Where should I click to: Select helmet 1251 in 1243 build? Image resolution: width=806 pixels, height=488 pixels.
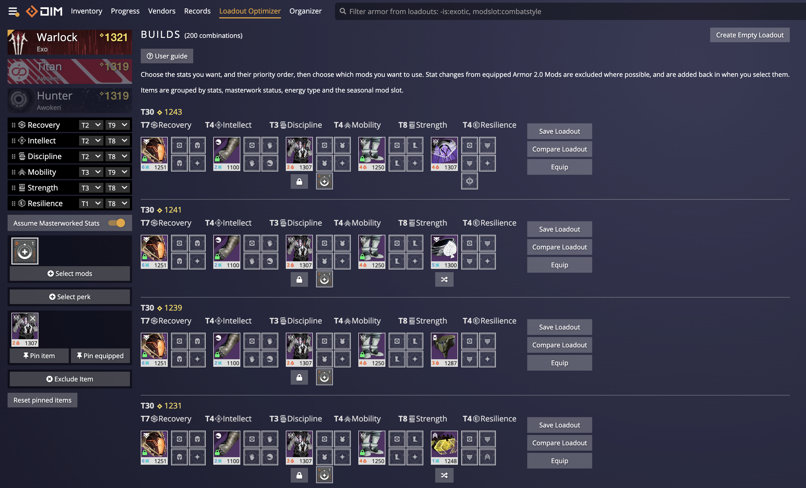[154, 154]
